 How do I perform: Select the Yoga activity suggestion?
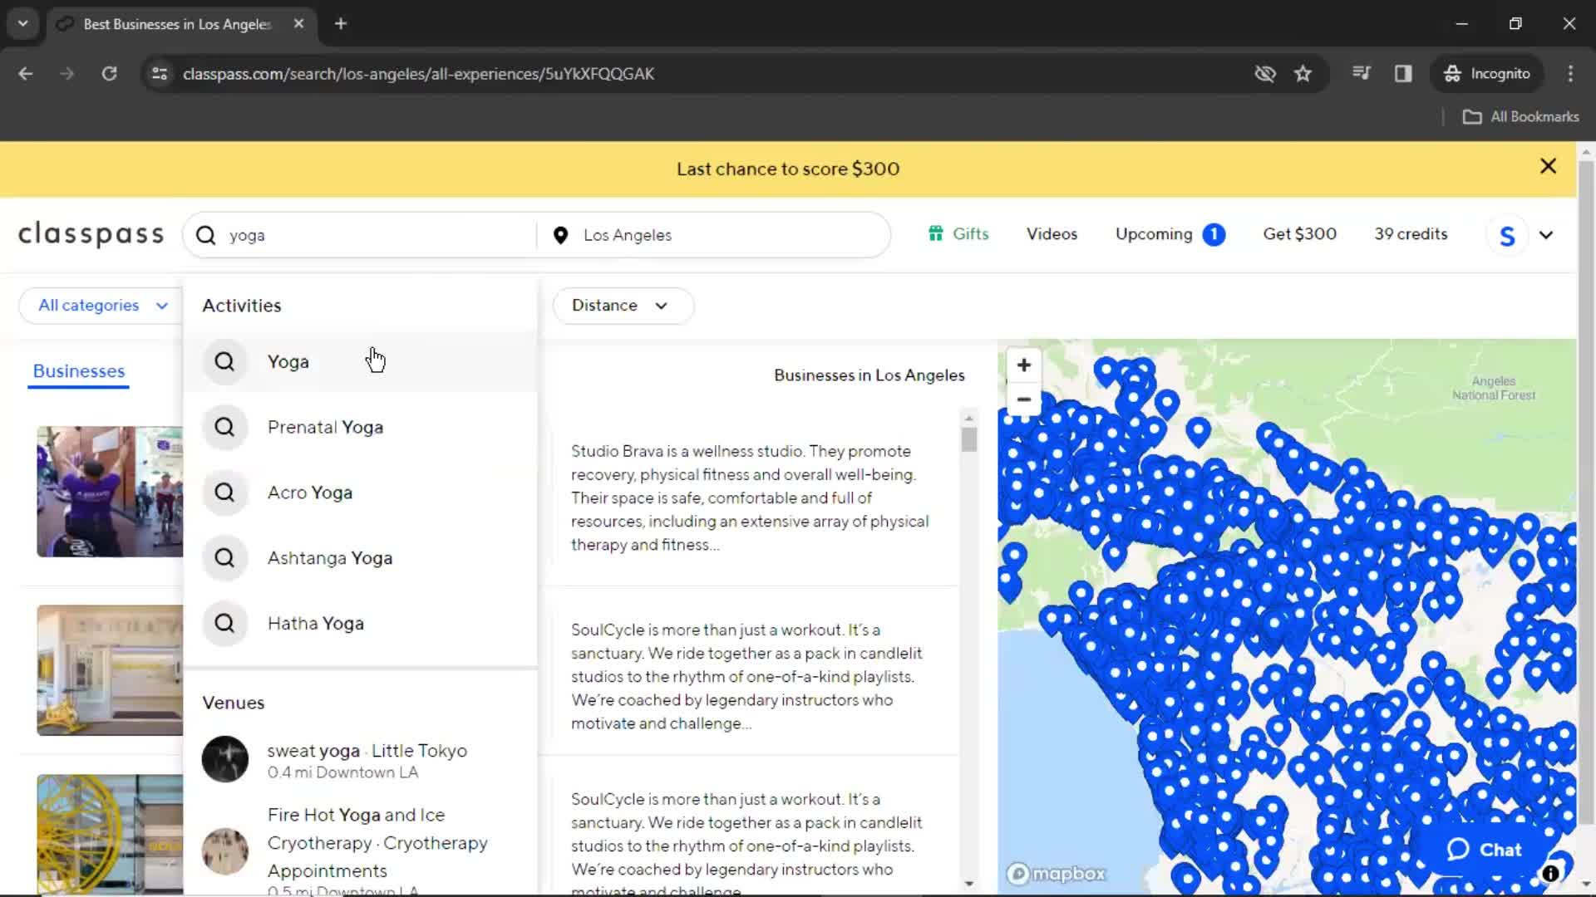click(361, 361)
